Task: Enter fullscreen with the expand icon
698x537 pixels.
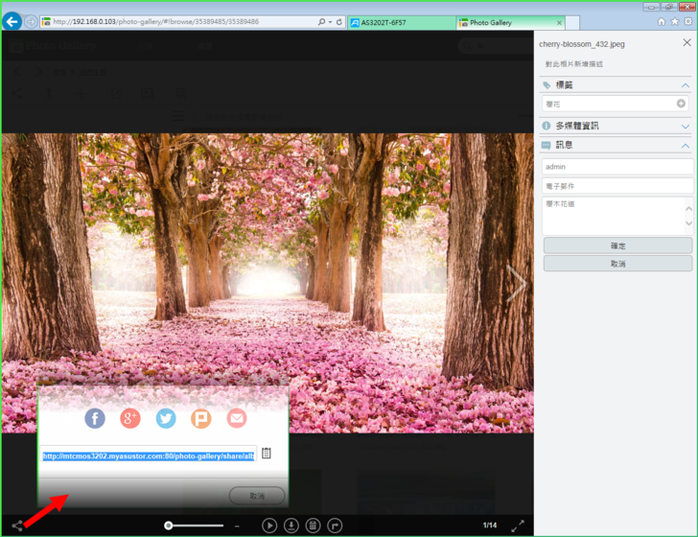Action: click(518, 525)
